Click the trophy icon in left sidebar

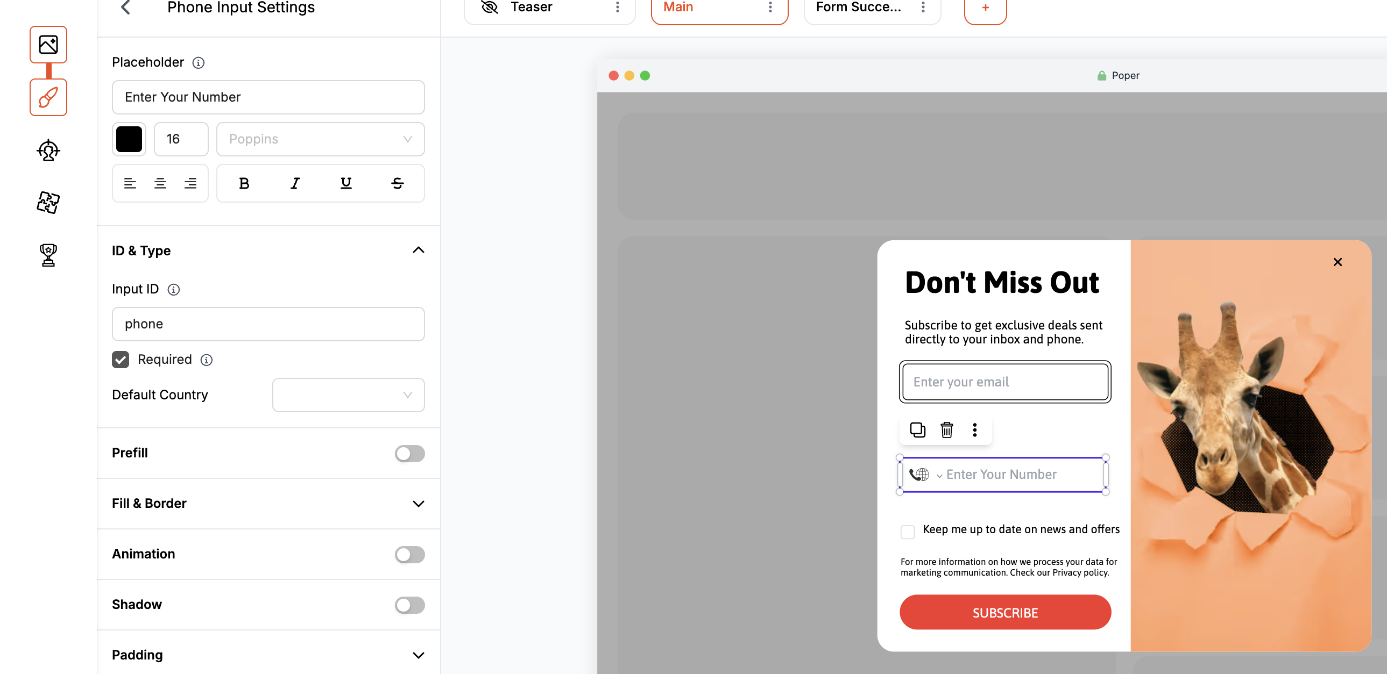(48, 255)
